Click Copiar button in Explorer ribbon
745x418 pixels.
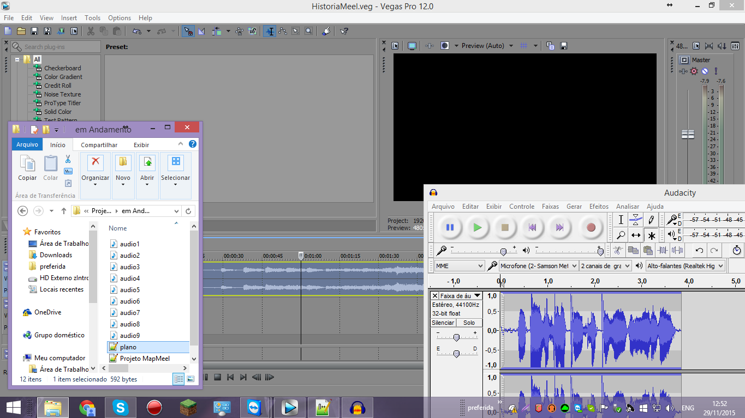click(27, 168)
